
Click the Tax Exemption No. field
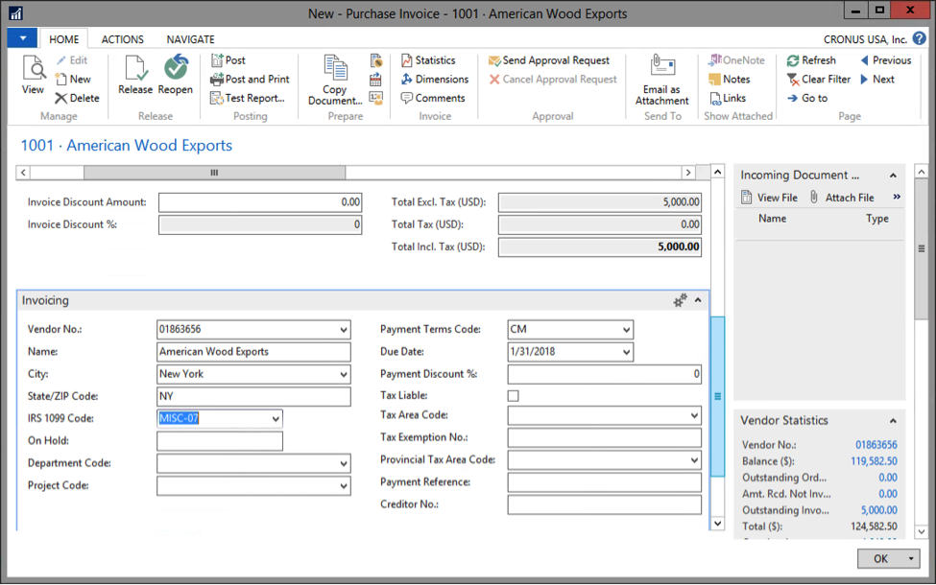coord(604,437)
